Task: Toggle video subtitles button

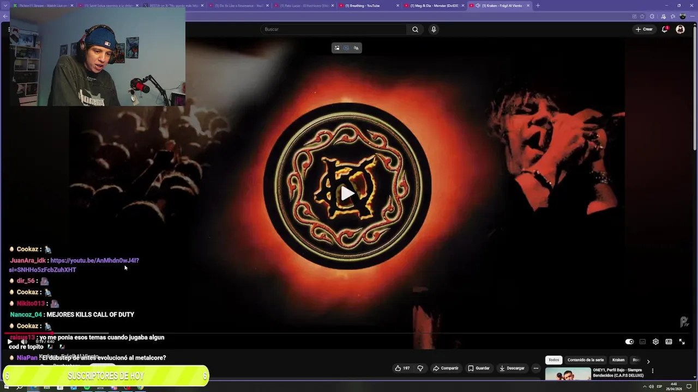Action: (x=642, y=342)
